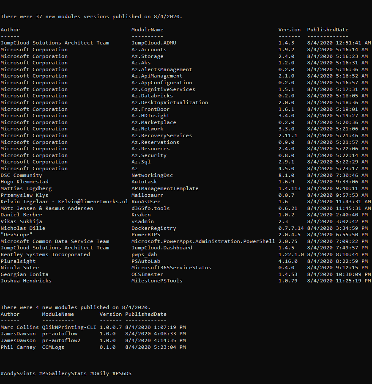
Task: Select author Przemyslaw Klys
Action: pos(25,195)
